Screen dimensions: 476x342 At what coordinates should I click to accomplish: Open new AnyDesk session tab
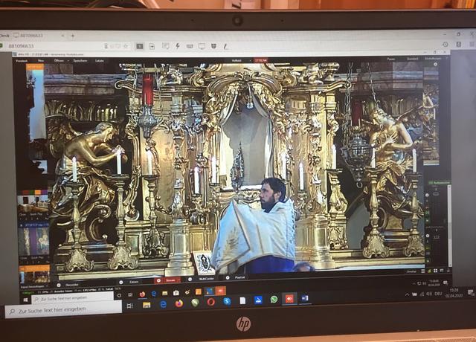point(73,36)
